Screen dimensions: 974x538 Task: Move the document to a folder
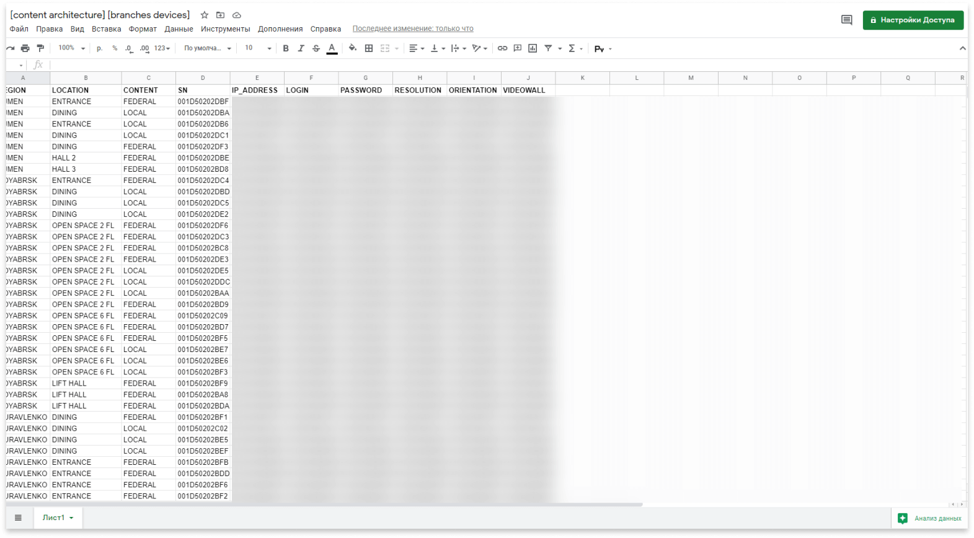click(220, 15)
